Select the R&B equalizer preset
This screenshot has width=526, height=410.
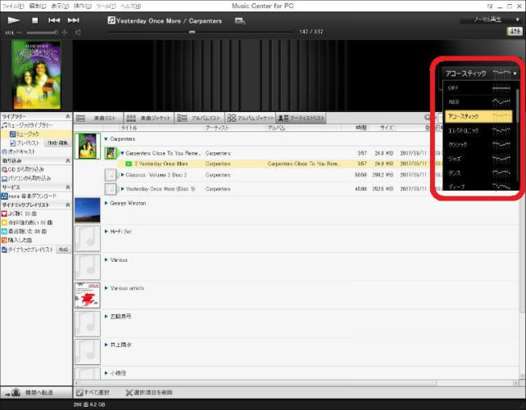[478, 101]
